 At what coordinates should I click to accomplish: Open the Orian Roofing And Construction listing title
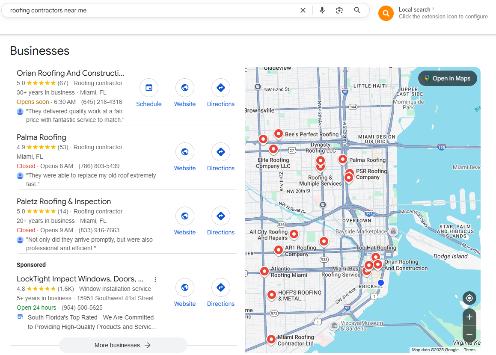click(x=70, y=73)
